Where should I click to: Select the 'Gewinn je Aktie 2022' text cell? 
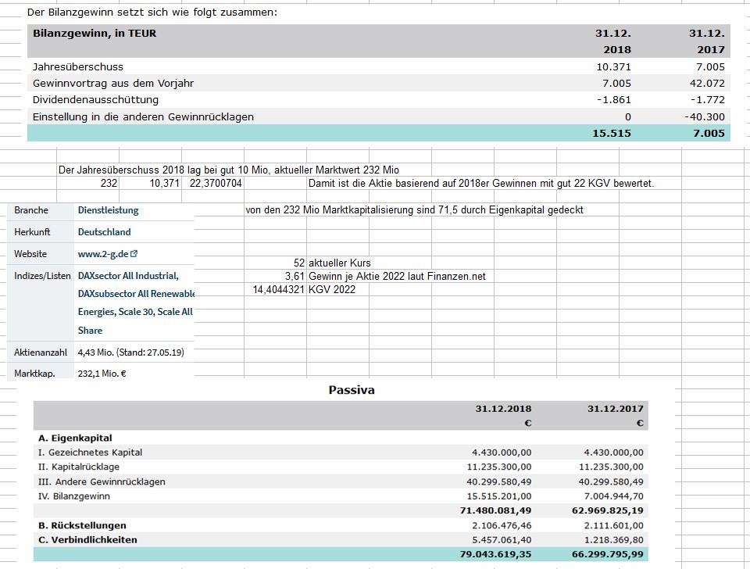pyautogui.click(x=397, y=276)
